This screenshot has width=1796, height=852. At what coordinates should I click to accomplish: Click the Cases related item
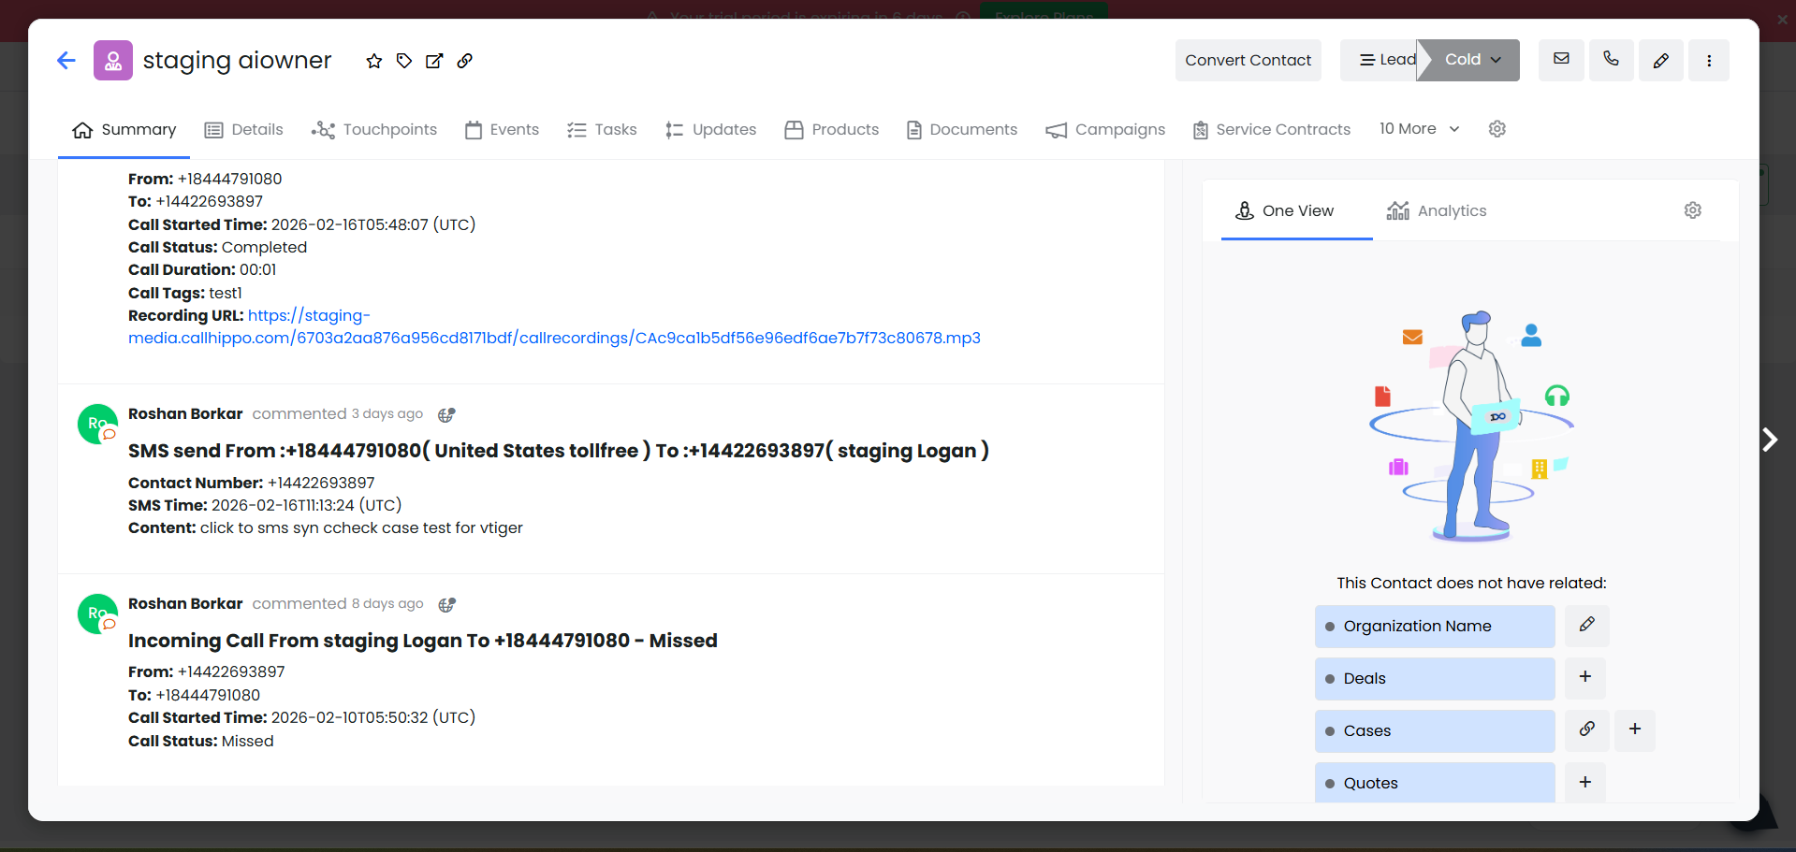tap(1435, 730)
